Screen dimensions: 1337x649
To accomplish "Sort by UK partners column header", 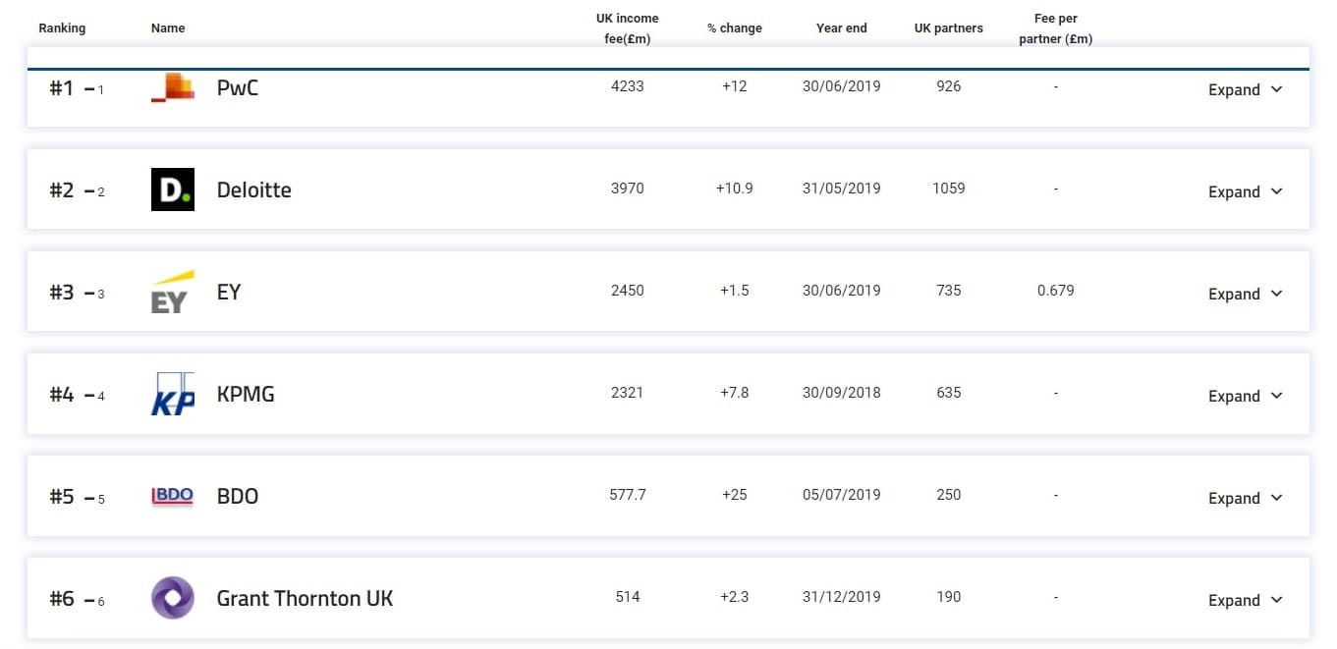I will [x=949, y=27].
